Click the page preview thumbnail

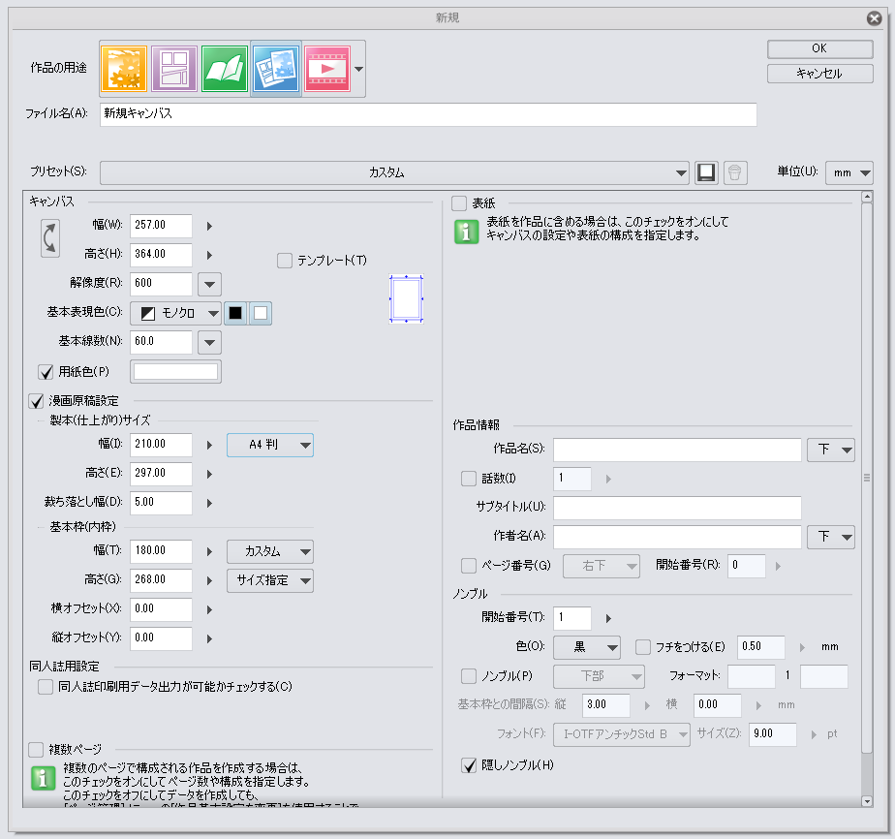[407, 299]
